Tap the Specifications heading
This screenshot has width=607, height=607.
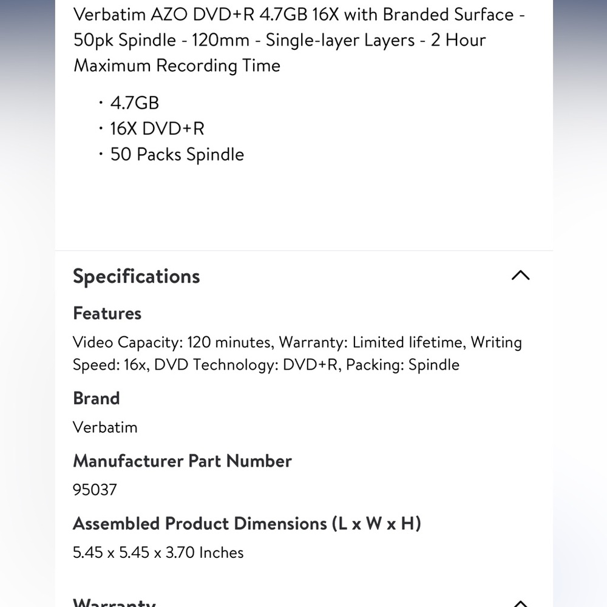(x=136, y=276)
